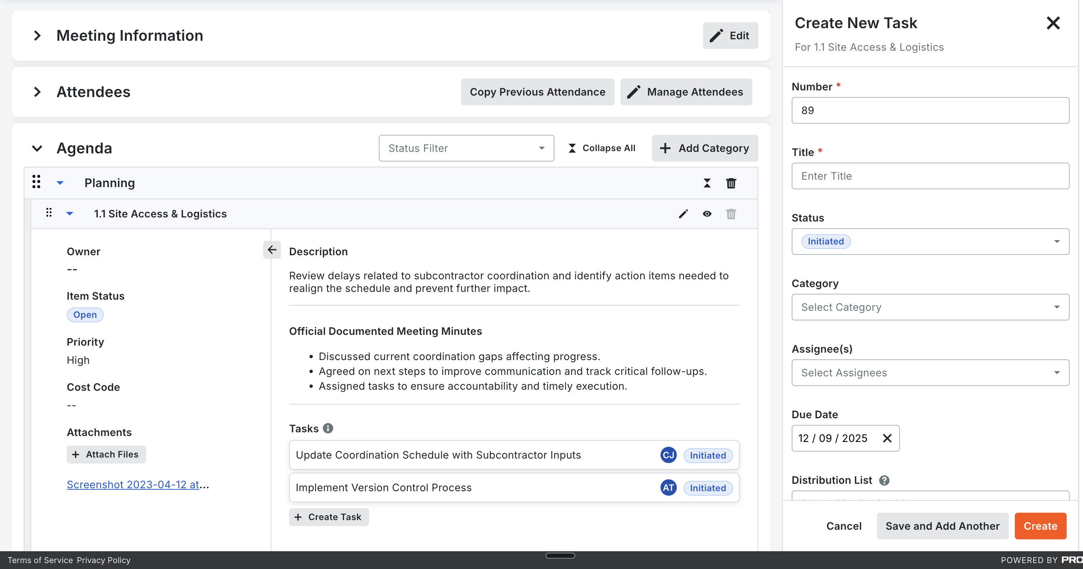Screen dimensions: 1083x569
Task: Click the back arrow beside Description
Action: click(272, 250)
